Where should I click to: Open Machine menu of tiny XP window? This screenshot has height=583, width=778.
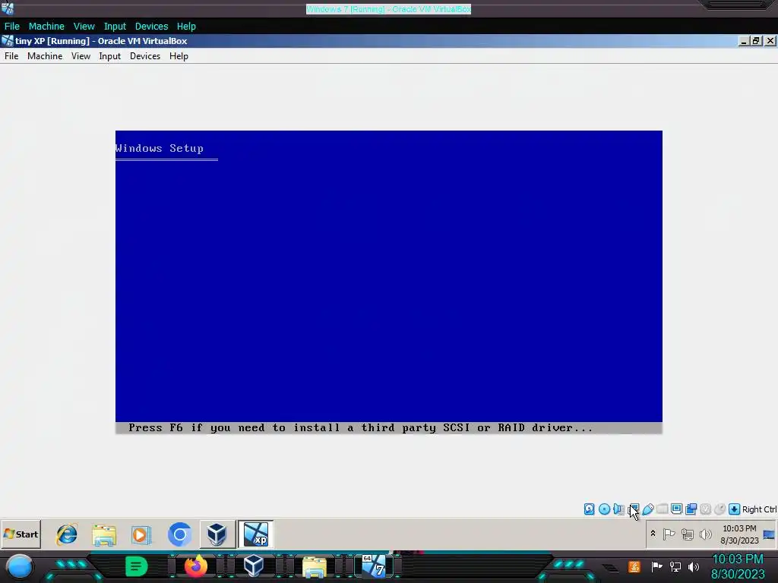tap(45, 56)
